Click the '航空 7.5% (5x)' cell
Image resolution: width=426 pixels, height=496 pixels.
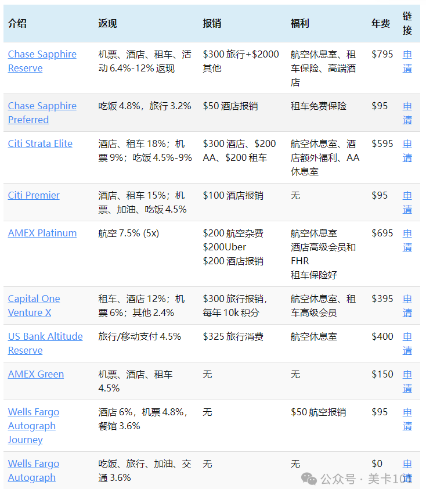coord(129,233)
